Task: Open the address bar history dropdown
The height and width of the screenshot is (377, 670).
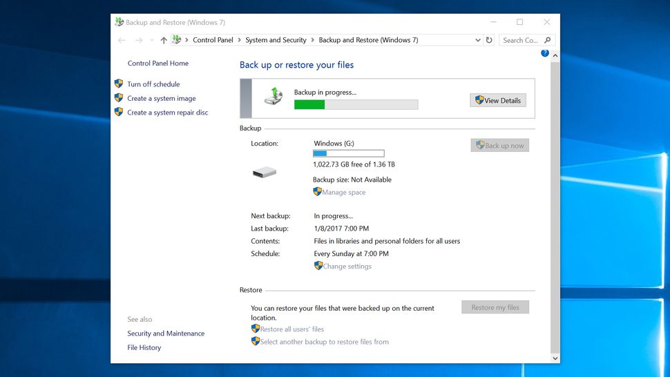Action: point(478,40)
